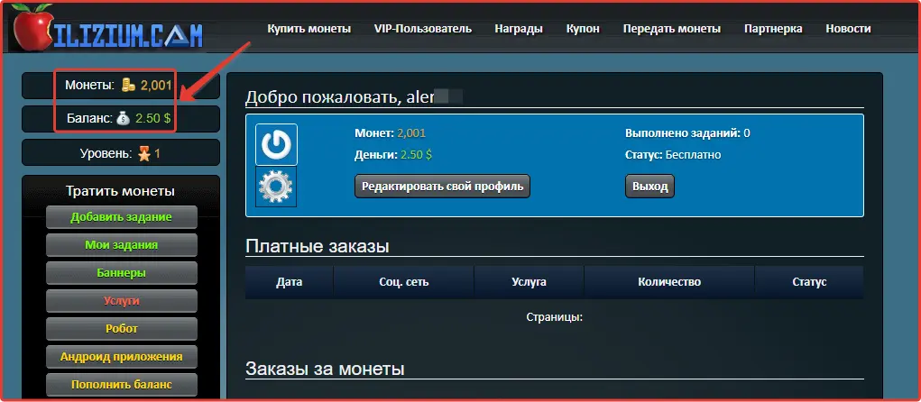
Task: Click Статус: Бесплатно text
Action: [x=673, y=155]
